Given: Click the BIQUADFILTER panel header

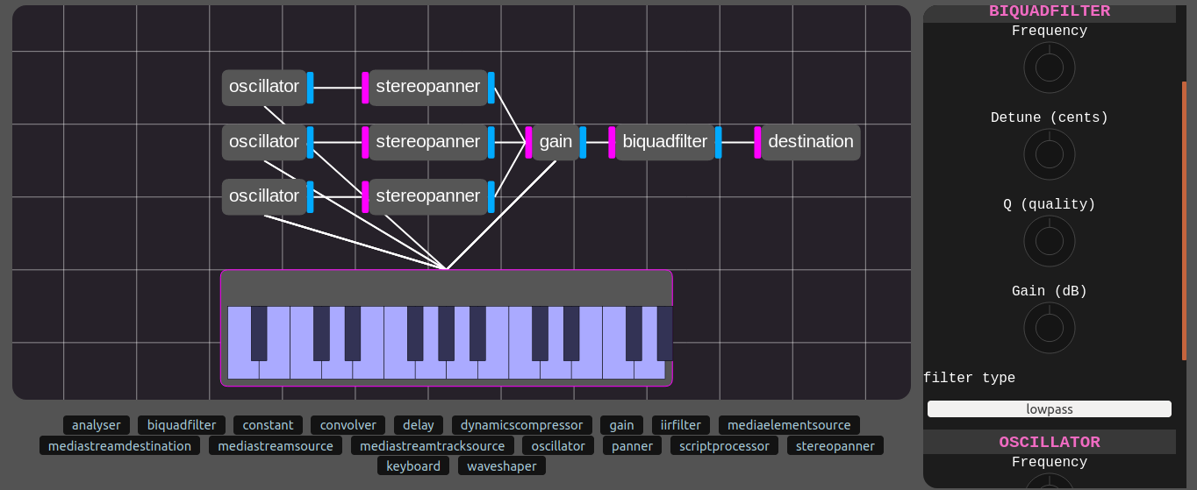Looking at the screenshot, I should coord(1050,12).
